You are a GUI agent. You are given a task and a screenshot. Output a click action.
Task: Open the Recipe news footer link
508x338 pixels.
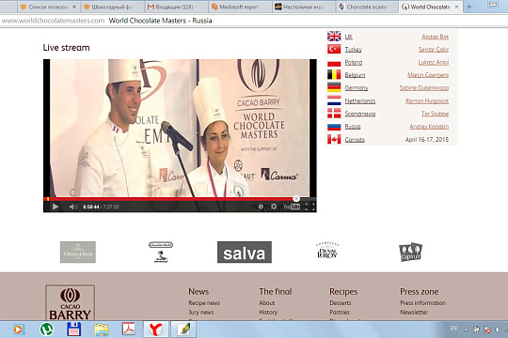tap(204, 302)
